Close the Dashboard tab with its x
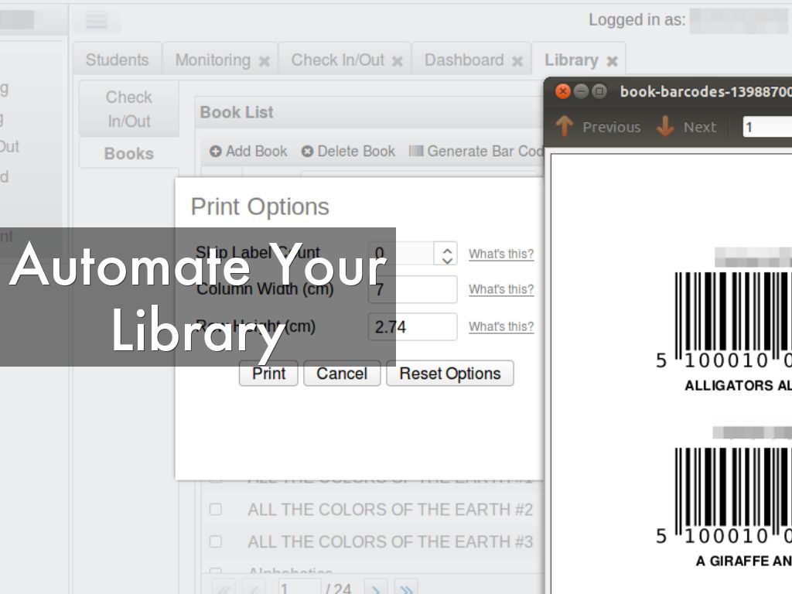792x594 pixels. [x=517, y=61]
